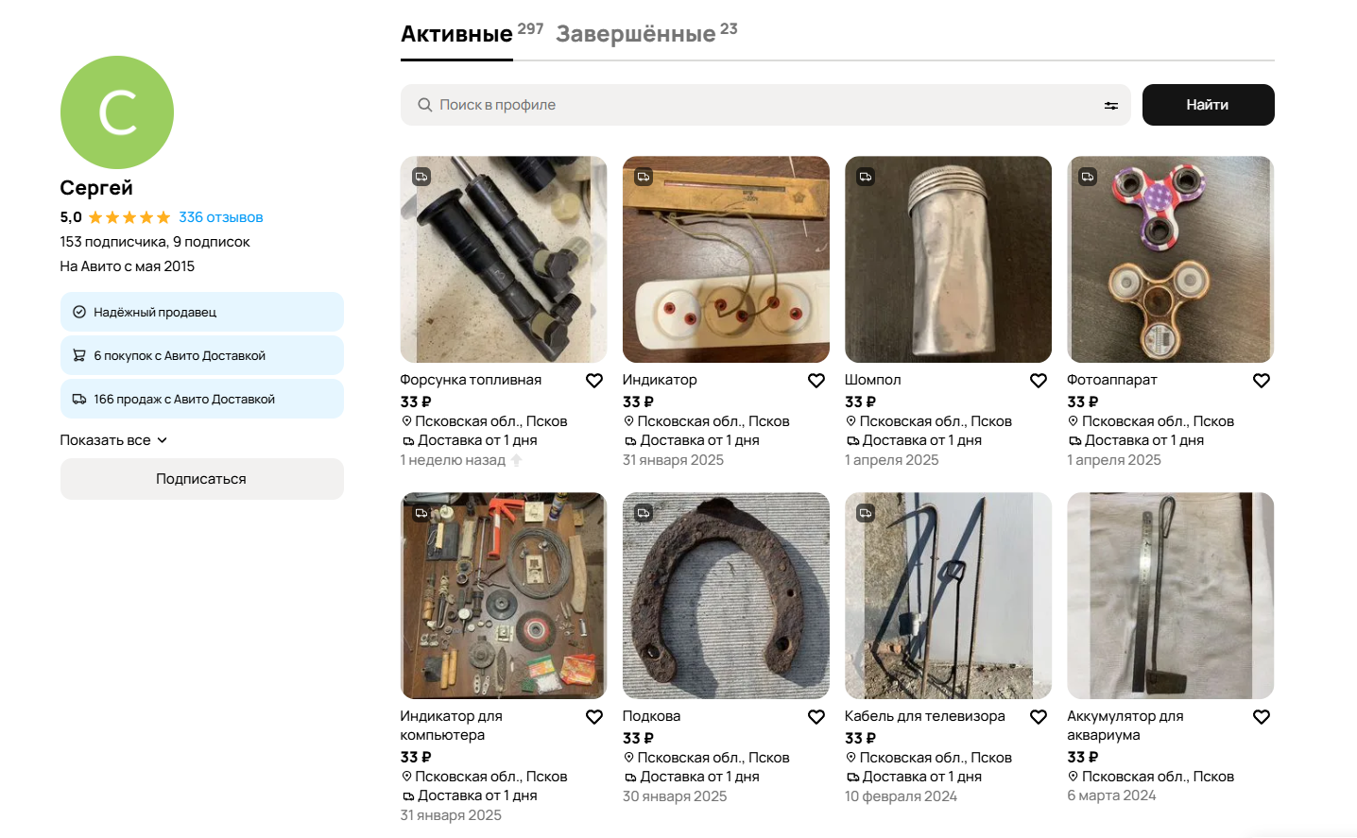This screenshot has height=838, width=1357.
Task: Click delivery badge on Форсунка photo
Action: click(421, 177)
